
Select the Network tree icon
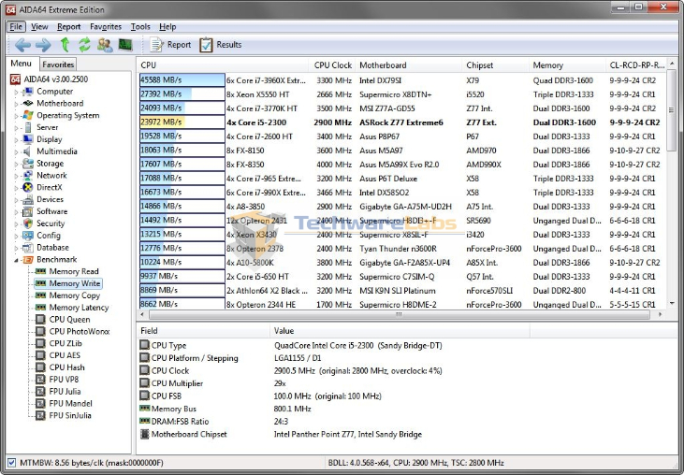(x=28, y=175)
